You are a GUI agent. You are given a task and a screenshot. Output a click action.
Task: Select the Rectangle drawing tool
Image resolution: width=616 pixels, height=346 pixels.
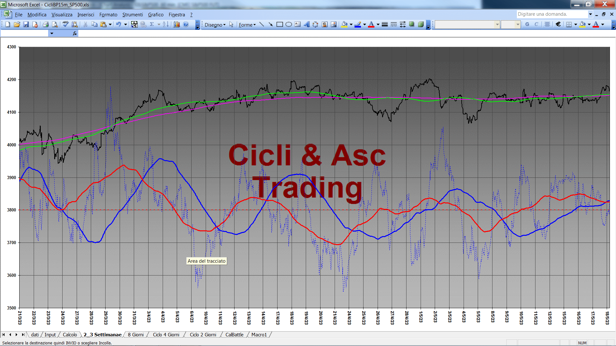pyautogui.click(x=280, y=24)
